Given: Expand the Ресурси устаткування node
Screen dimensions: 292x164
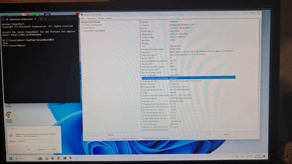Looking at the screenshot, I should 82,25.
